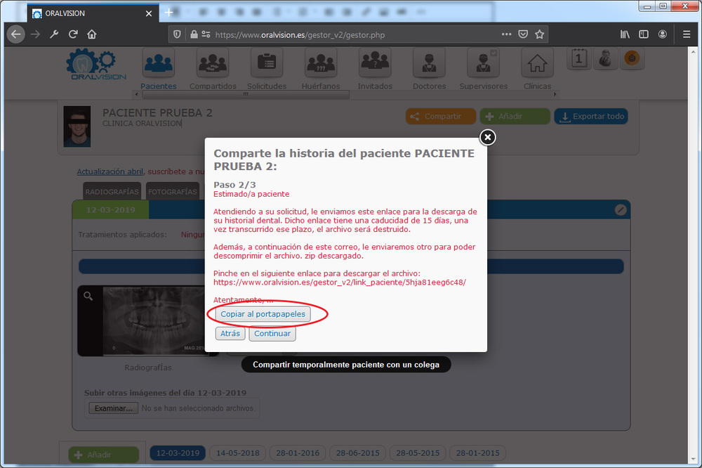Click the Examinar file browse button
The image size is (702, 468).
[x=113, y=408]
